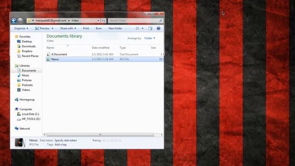Viewport: 295px width, 166px height.
Task: Select the Podcasts label in Libraries
Action: pos(27,85)
